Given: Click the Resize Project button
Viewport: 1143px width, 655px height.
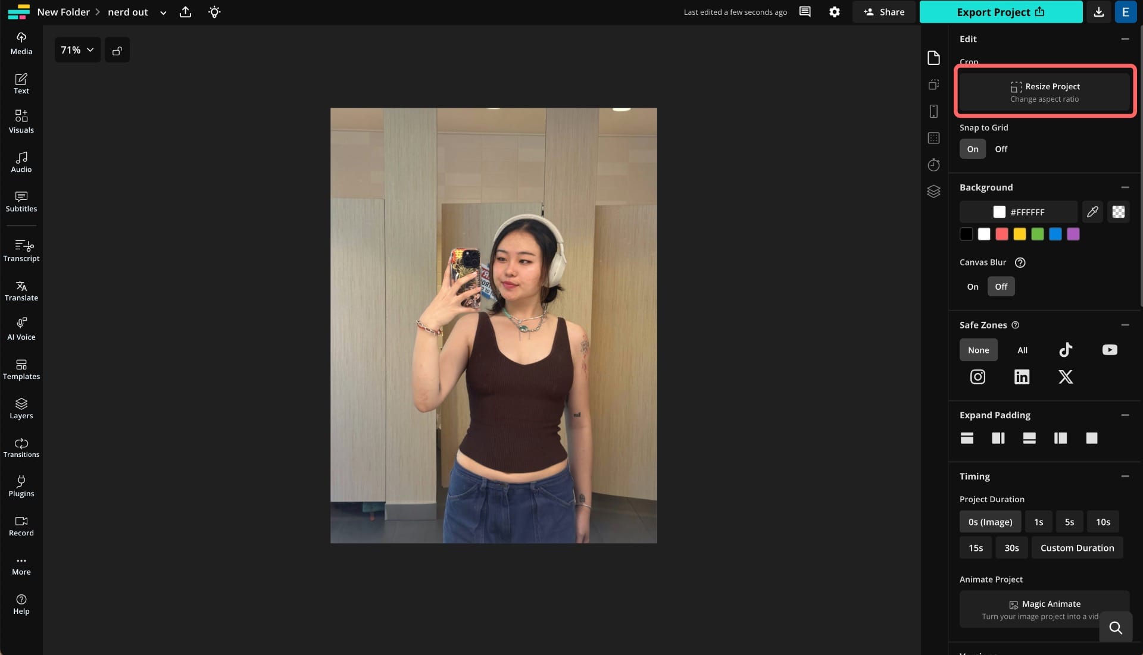Looking at the screenshot, I should tap(1045, 91).
